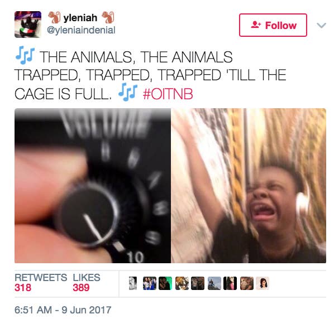
Task: Click the first liker avatar, black-and-white photo
Action: 133,283
